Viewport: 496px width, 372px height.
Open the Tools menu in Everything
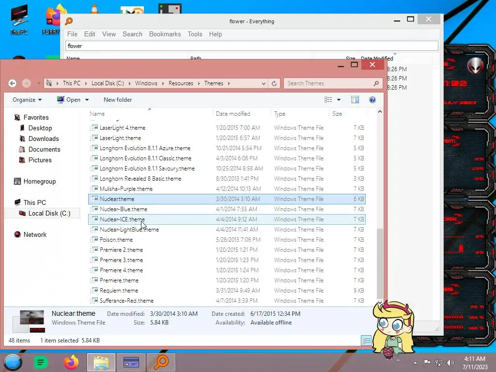click(195, 34)
